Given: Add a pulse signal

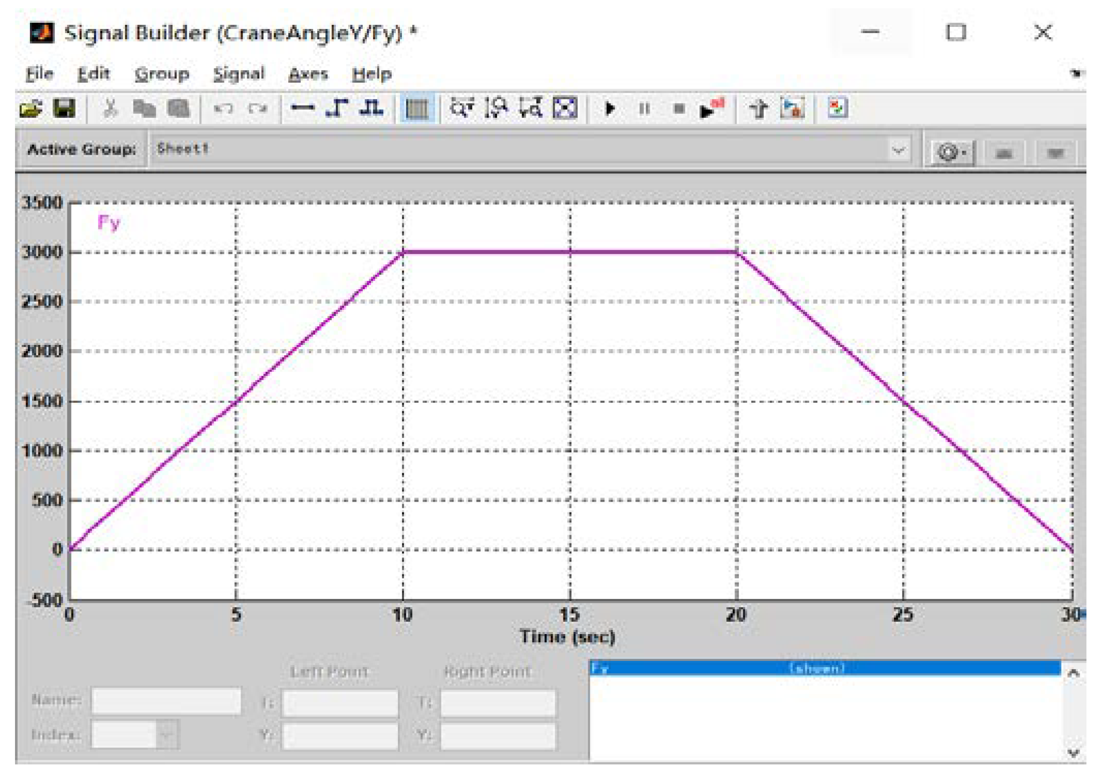Looking at the screenshot, I should click(371, 108).
